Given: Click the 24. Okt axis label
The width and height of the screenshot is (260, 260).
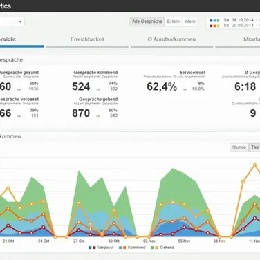Looking at the screenshot, I should pyautogui.click(x=44, y=241).
